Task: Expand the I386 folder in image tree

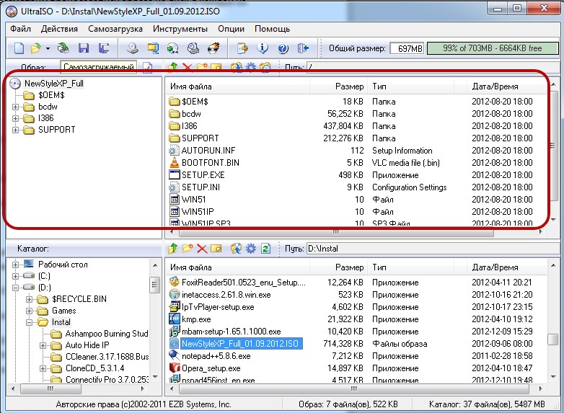Action: click(16, 118)
